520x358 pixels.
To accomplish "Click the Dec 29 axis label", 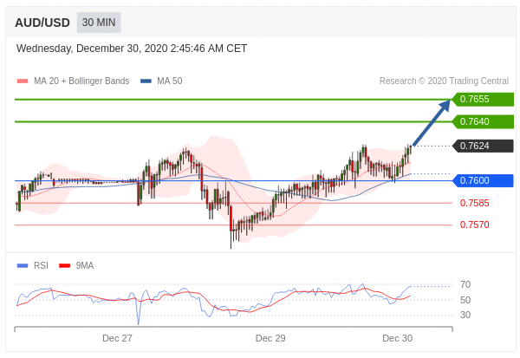I will click(270, 338).
